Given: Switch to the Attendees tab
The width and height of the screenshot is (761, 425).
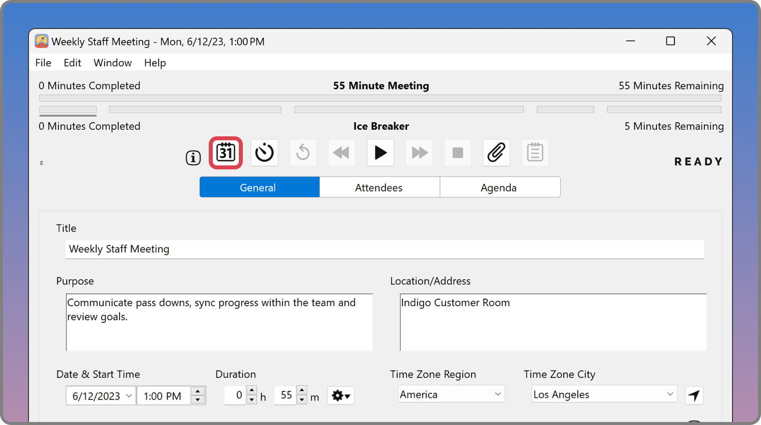Looking at the screenshot, I should coord(379,187).
